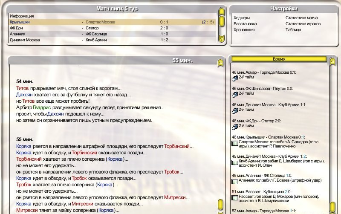Open the Таблица league table
This screenshot has height=214, width=341.
coord(293,30)
